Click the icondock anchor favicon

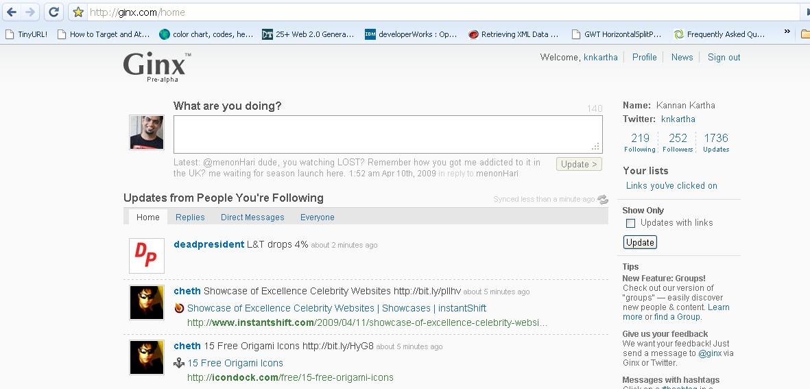coord(179,363)
